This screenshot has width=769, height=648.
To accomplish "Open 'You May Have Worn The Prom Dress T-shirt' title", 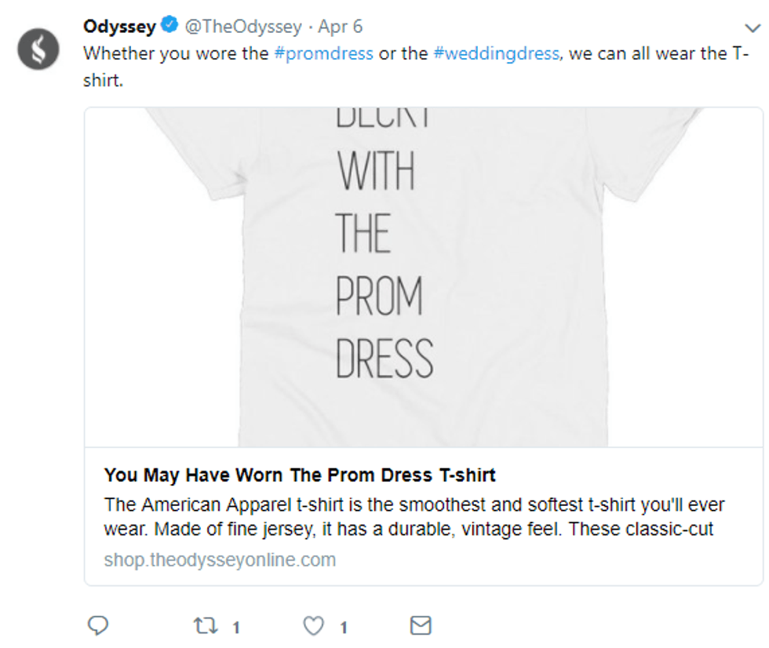I will pyautogui.click(x=300, y=475).
